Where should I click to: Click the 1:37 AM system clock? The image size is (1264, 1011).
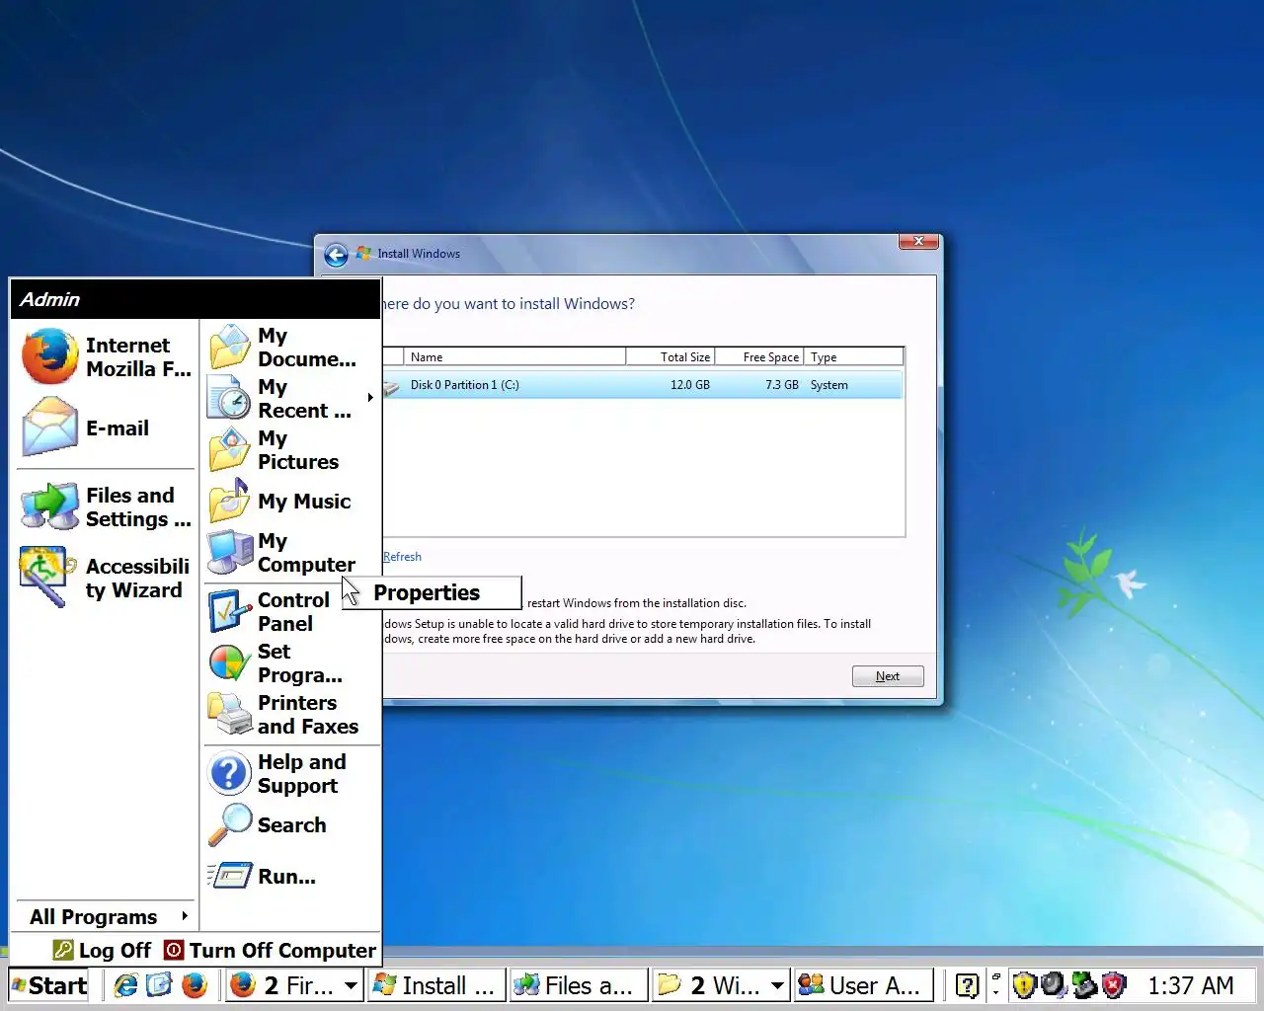[x=1191, y=985]
